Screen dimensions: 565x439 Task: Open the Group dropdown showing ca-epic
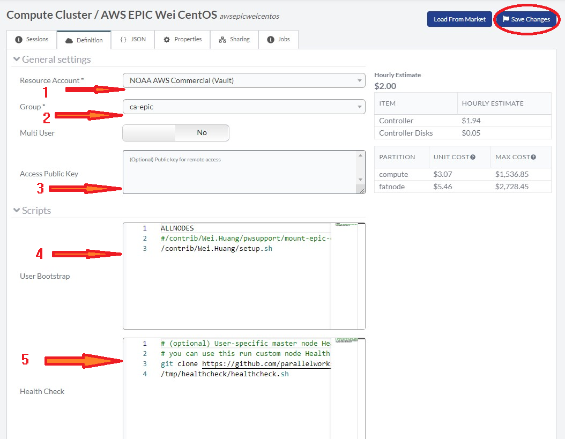tap(244, 107)
